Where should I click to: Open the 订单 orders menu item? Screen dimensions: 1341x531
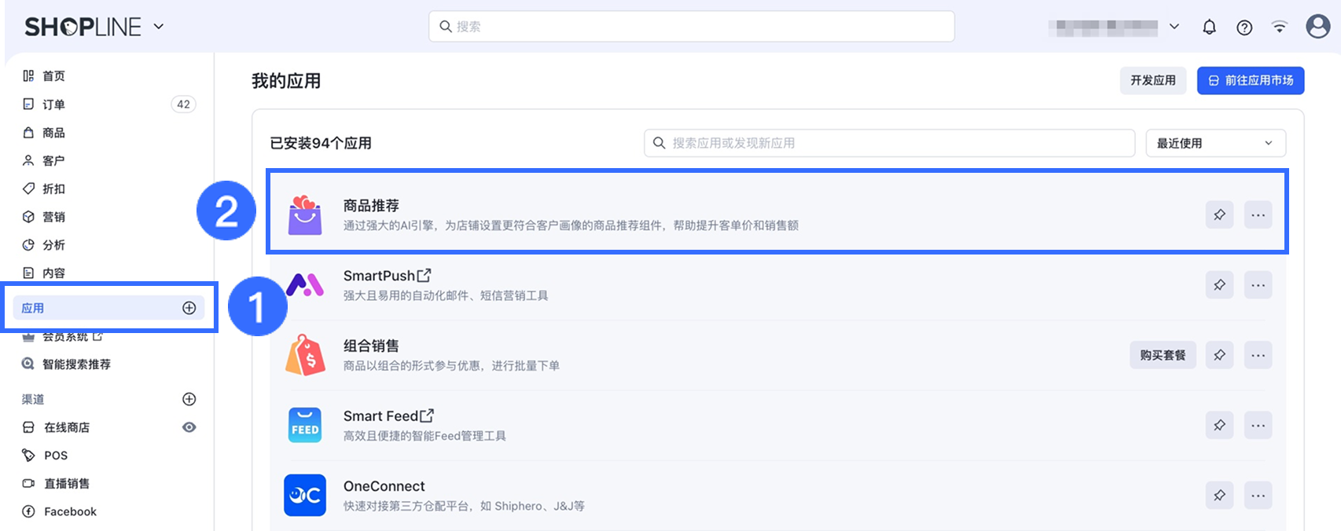coord(53,104)
